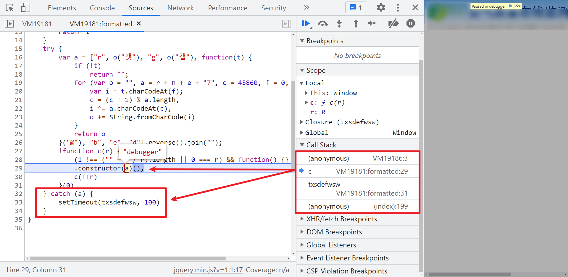Expand DOM Breakpoints section
The height and width of the screenshot is (277, 568).
tap(357, 232)
